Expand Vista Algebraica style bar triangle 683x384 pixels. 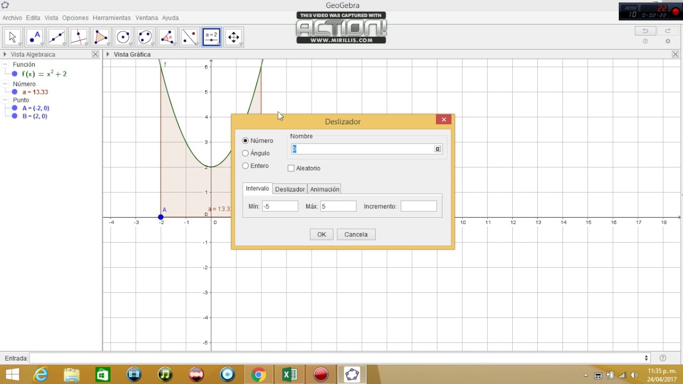point(5,54)
